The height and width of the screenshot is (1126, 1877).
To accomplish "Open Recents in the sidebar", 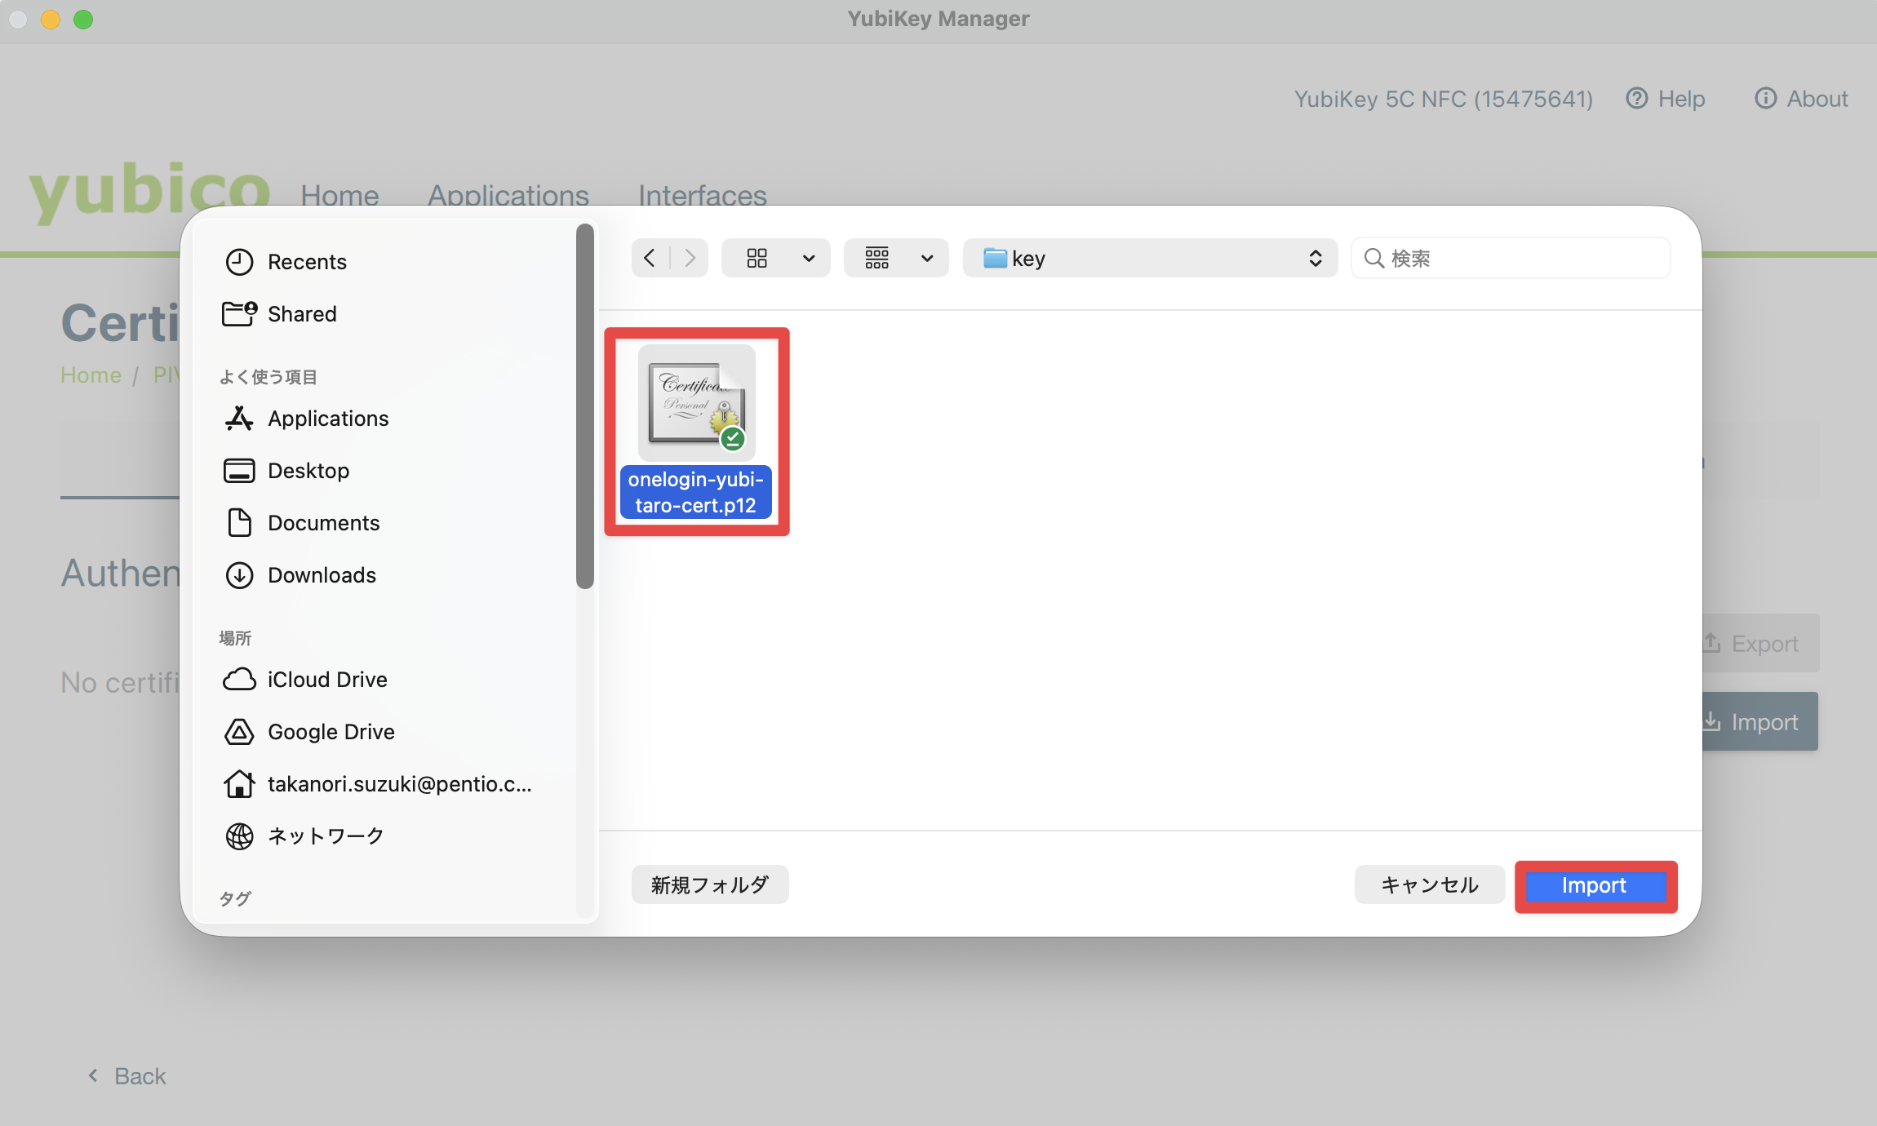I will (307, 261).
